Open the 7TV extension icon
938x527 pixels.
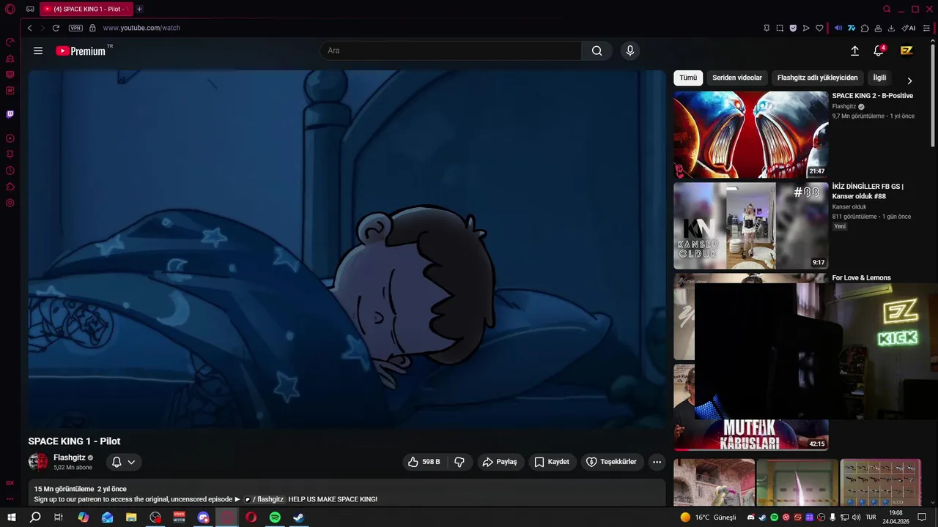pyautogui.click(x=852, y=28)
